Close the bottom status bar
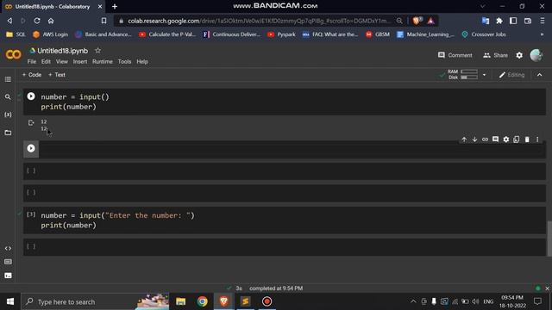The image size is (552, 310). (547, 288)
